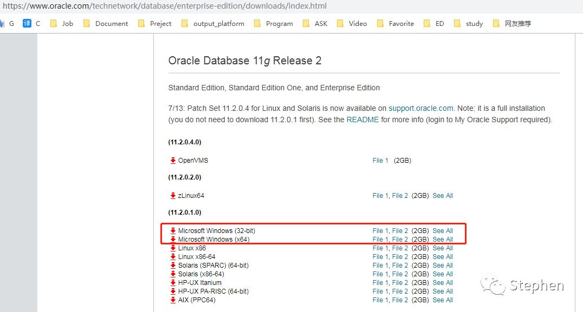583x312 pixels.
Task: Click See All for AIX (PPC64)
Action: [x=443, y=300]
